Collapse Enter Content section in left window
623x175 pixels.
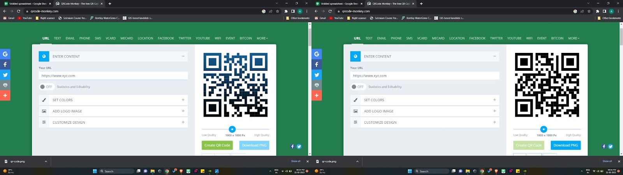183,56
